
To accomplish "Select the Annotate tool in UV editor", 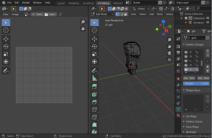I will [6, 70].
